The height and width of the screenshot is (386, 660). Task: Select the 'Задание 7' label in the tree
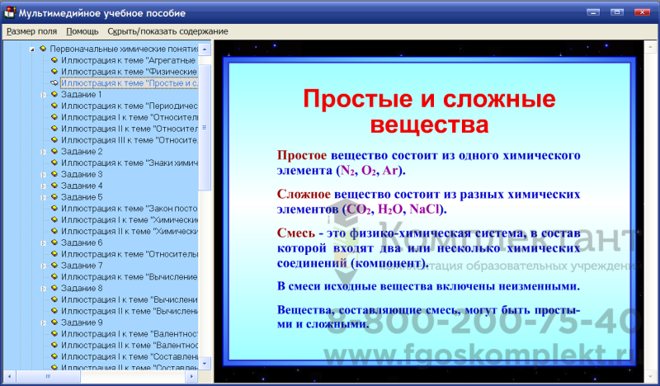click(x=82, y=266)
